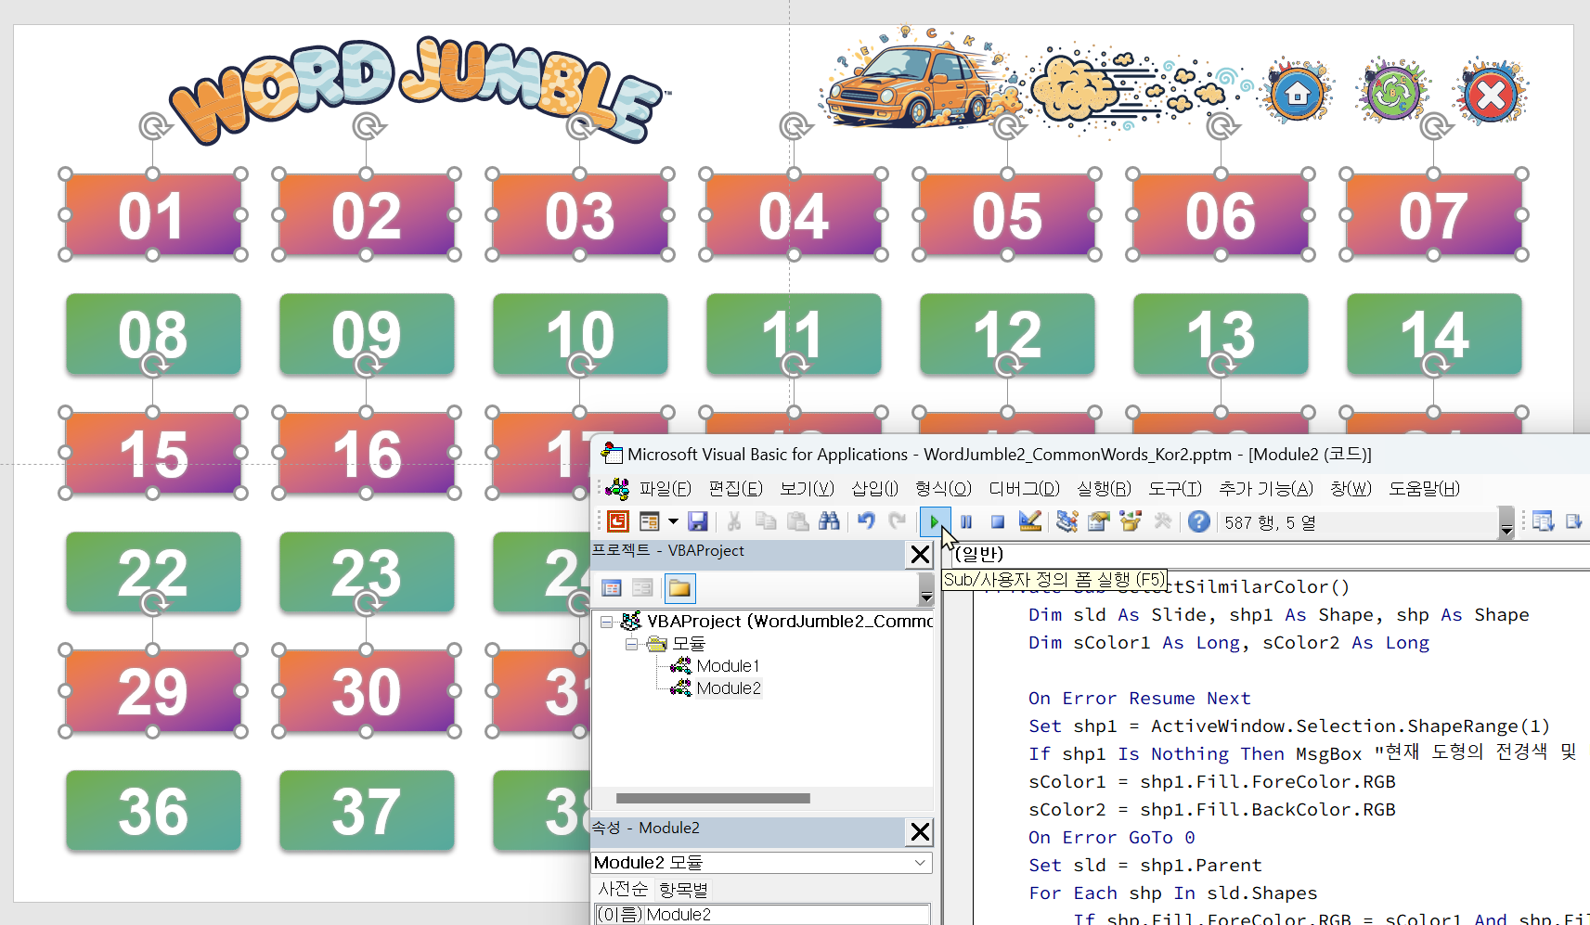Open the 도움말(H) menu

click(x=1424, y=488)
